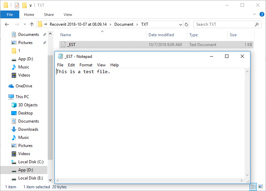Sort files by the Size column
Viewport: 266px width, 191px height.
241,35
